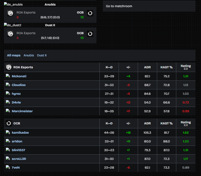Click OCB team name in Anubis result
The image size is (201, 176).
80,12
